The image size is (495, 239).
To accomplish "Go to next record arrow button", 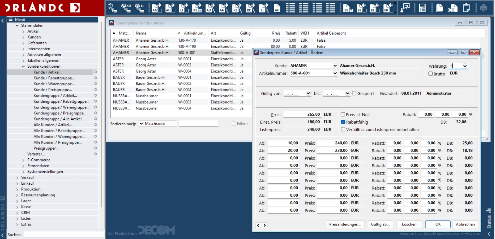I will 264,225.
